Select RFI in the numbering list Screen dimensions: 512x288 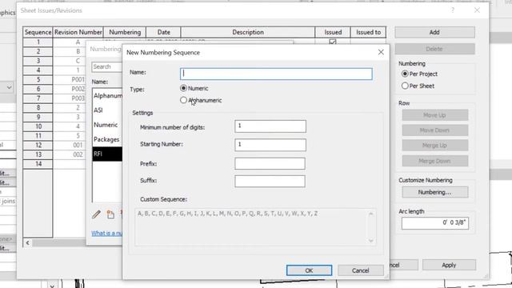tap(107, 154)
